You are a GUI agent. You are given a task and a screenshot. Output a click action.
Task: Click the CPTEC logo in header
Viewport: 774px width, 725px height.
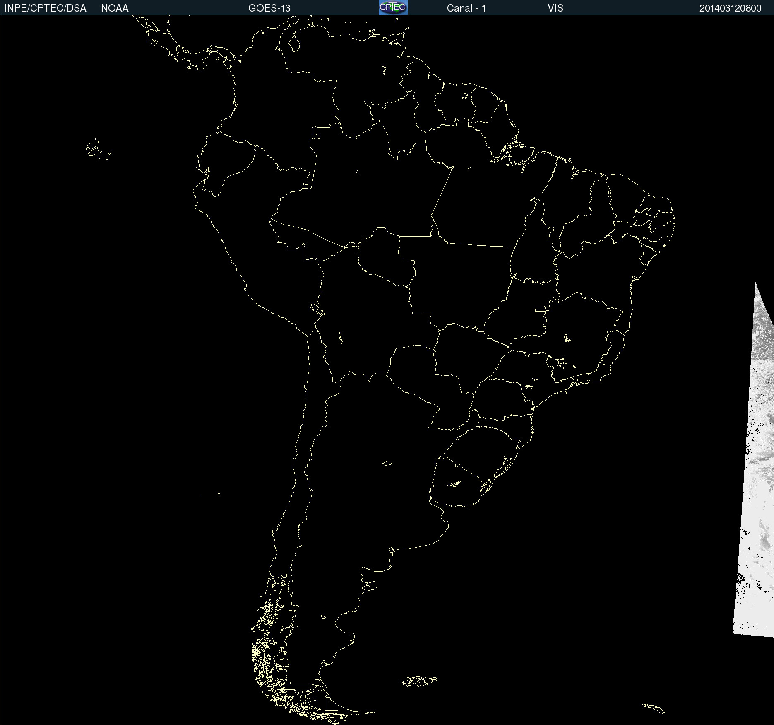tap(393, 7)
